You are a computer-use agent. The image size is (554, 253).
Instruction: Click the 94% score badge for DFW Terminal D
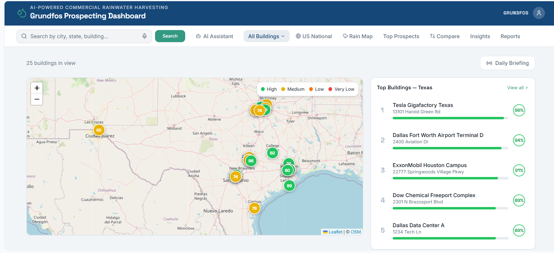point(519,140)
